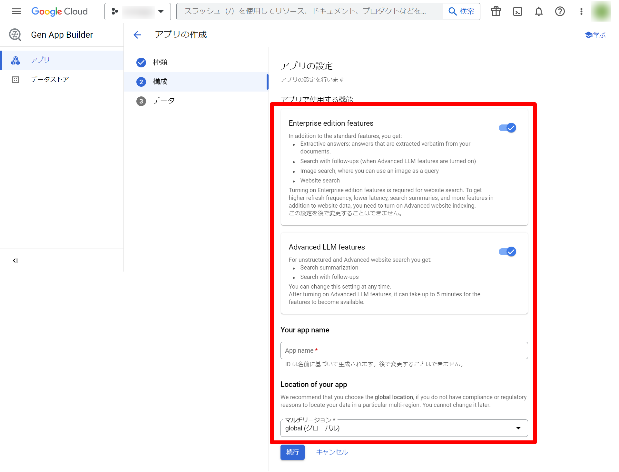Click the back arrow beside アプリの作成
The height and width of the screenshot is (472, 619).
pyautogui.click(x=137, y=35)
